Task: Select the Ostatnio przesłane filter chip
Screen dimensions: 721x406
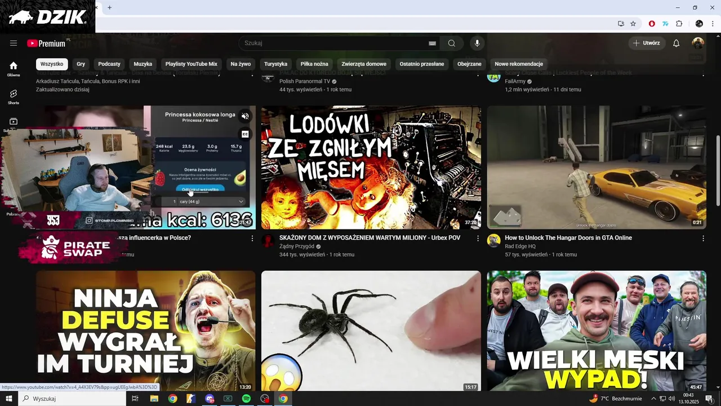Action: point(422,64)
